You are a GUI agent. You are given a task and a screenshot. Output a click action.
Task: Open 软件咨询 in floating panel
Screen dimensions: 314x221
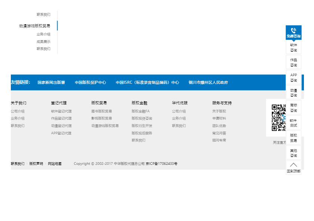(x=293, y=48)
